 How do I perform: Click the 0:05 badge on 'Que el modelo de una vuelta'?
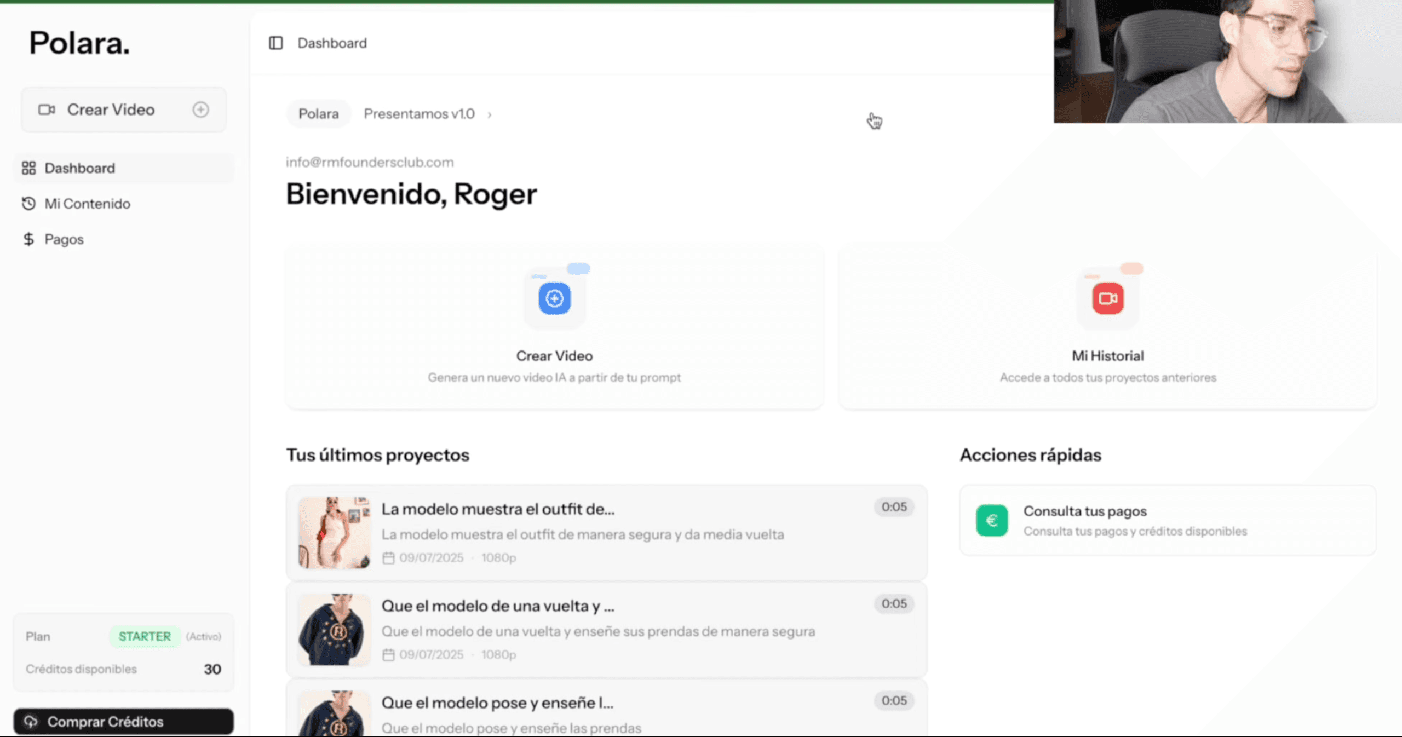pyautogui.click(x=893, y=604)
